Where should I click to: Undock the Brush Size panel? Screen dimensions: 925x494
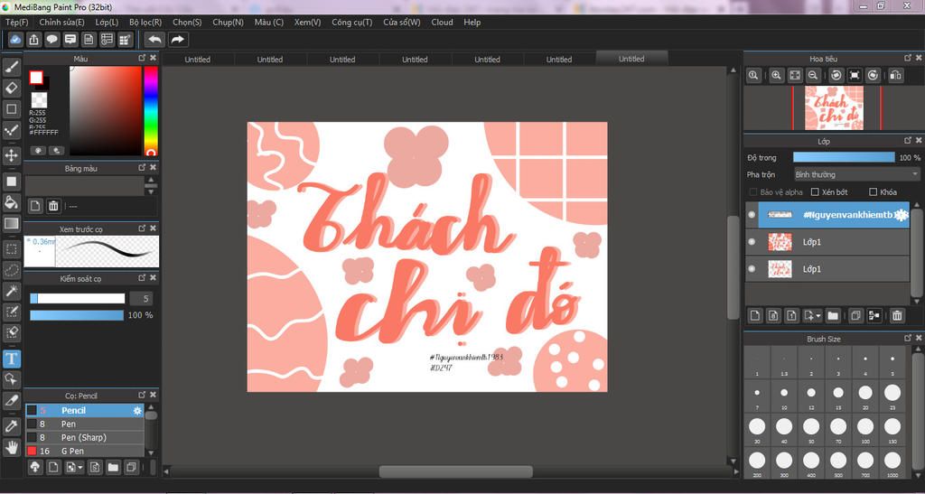(907, 339)
